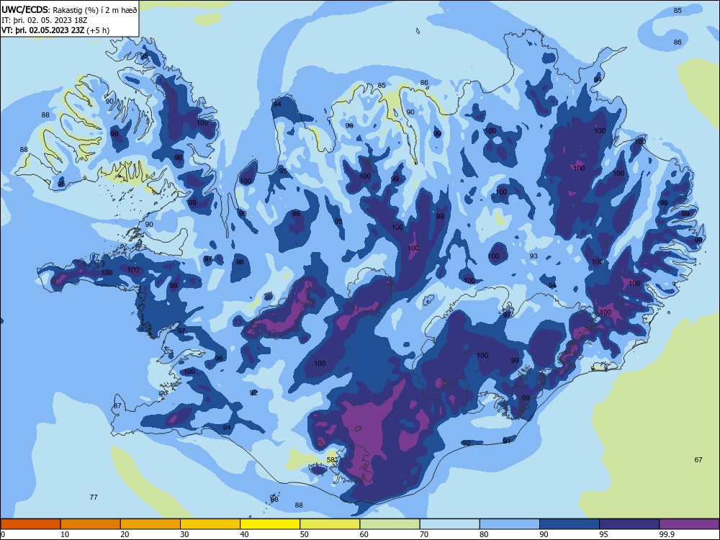
Task: Click the legend tick label '10'
Action: pos(65,534)
